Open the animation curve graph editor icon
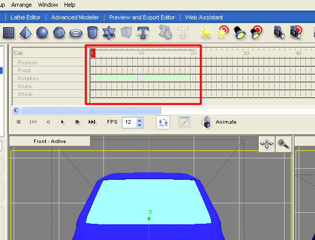Viewport: 315px width, 240px height. 184,122
